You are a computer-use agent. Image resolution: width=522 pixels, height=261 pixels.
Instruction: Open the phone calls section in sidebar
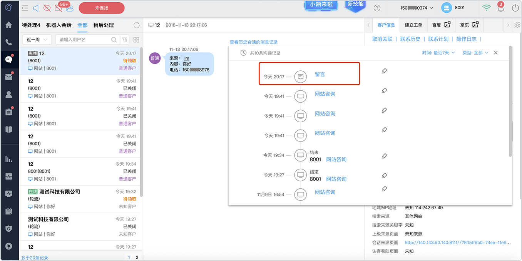pos(8,42)
